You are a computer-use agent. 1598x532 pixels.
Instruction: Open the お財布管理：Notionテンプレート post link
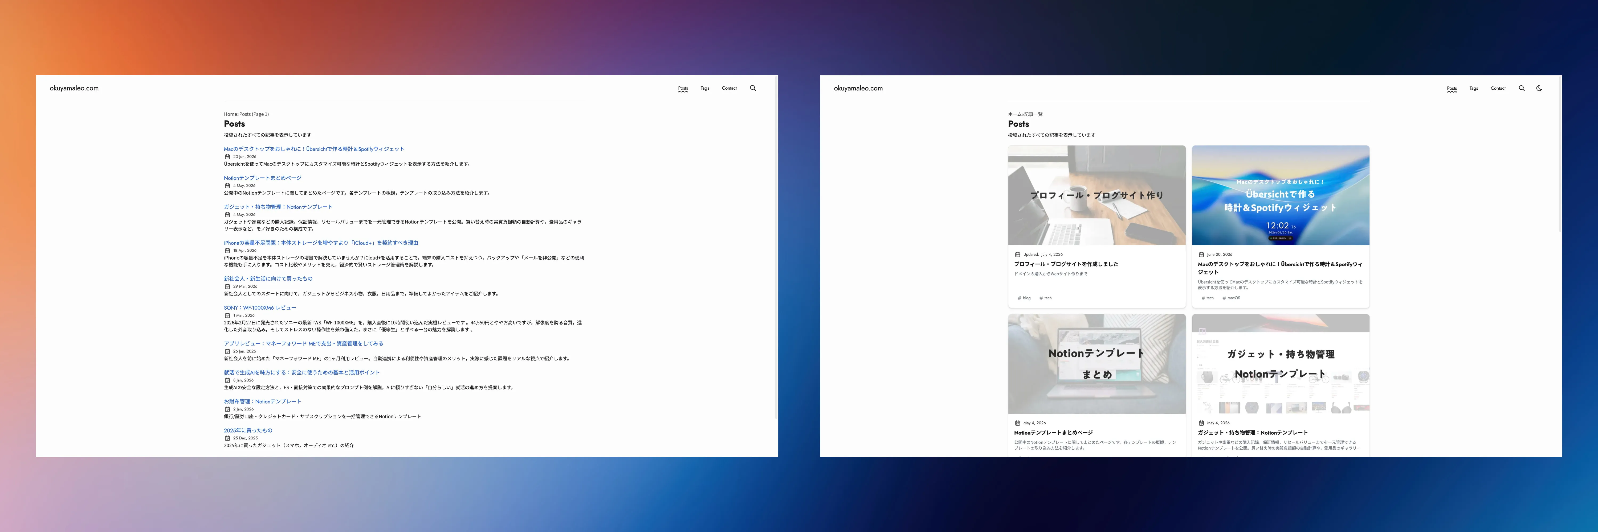tap(262, 401)
